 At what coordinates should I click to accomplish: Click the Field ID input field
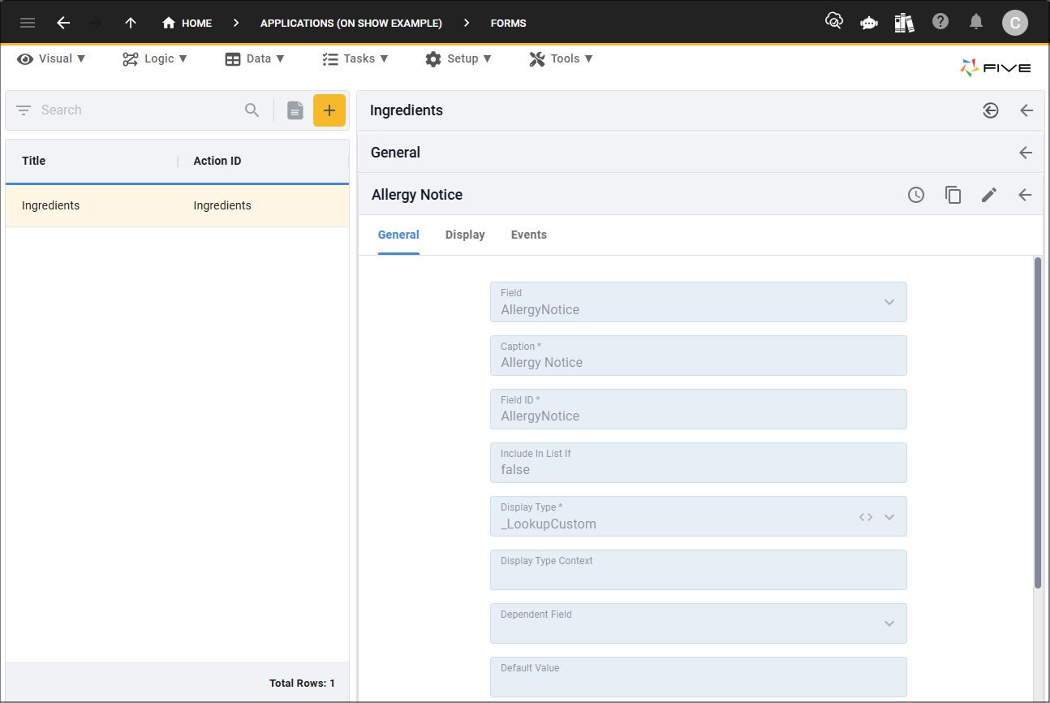pyautogui.click(x=699, y=409)
